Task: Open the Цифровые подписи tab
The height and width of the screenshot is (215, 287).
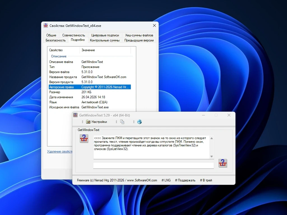Action: click(105, 35)
